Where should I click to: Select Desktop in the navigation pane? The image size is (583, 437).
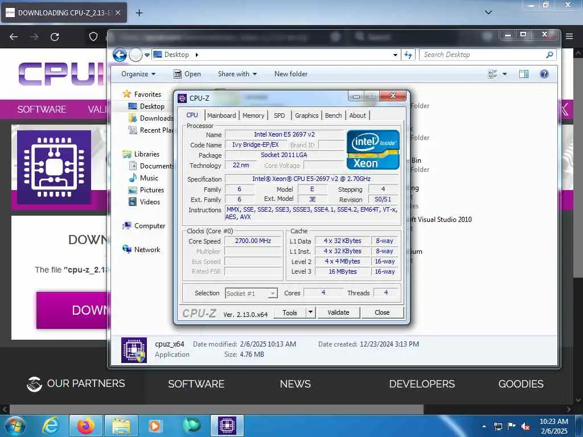pos(151,106)
